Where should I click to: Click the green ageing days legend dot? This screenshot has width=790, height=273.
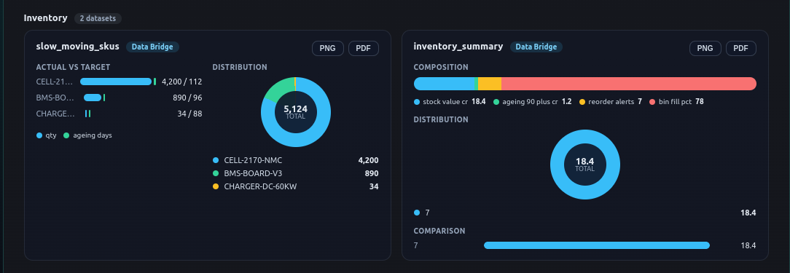(x=66, y=135)
